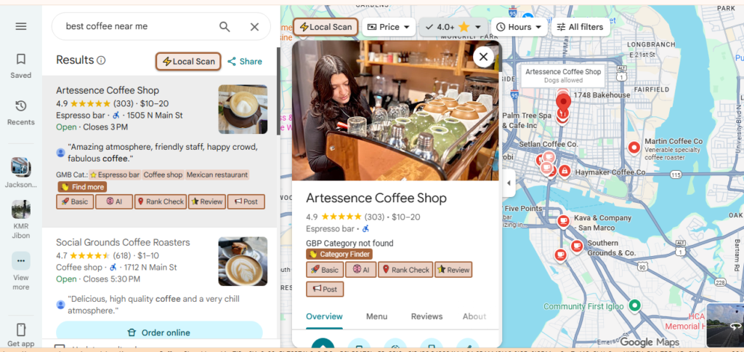Click Review button in Artessence list row
The height and width of the screenshot is (352, 744).
click(207, 202)
